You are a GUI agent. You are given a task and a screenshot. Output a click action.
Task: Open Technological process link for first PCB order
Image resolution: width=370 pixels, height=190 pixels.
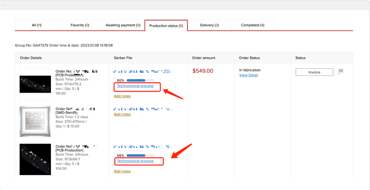[x=135, y=86]
